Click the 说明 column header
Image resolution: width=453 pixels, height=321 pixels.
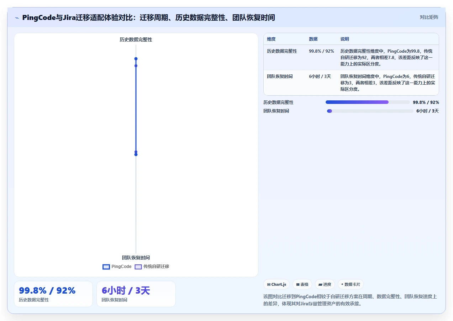(x=344, y=39)
